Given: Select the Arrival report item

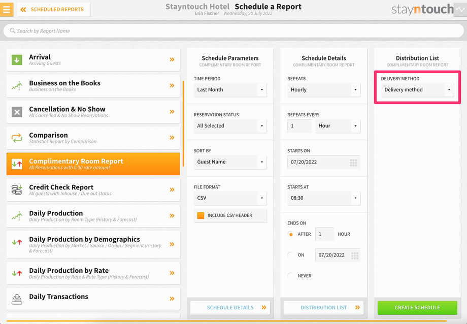Looking at the screenshot, I should pos(93,59).
